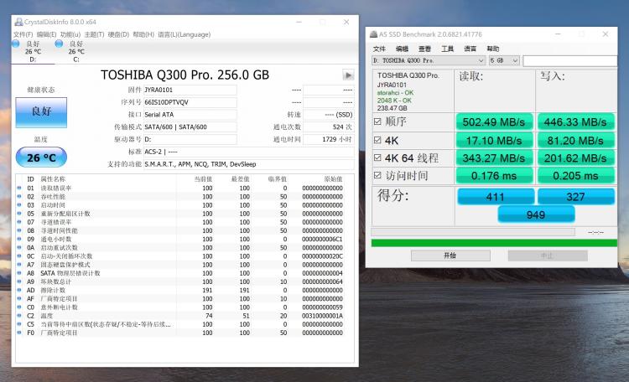Click the green benchmark progress bar
The image size is (629, 382).
(x=494, y=243)
